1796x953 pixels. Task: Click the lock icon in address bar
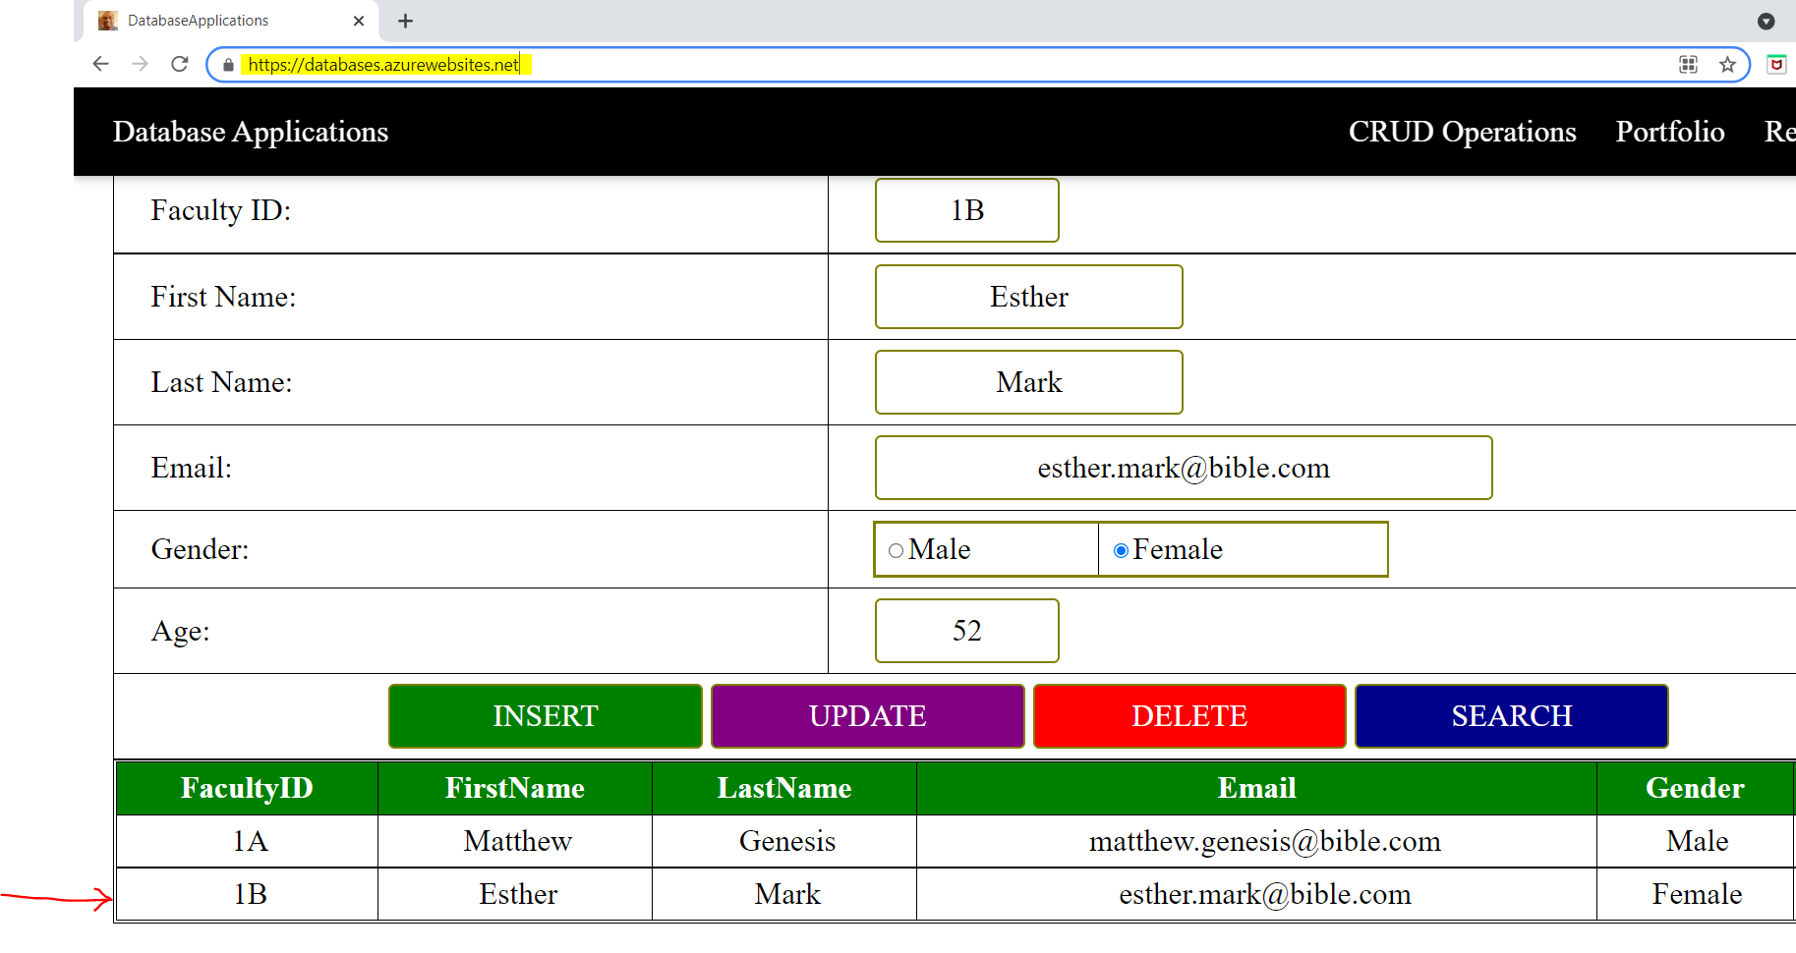coord(228,65)
